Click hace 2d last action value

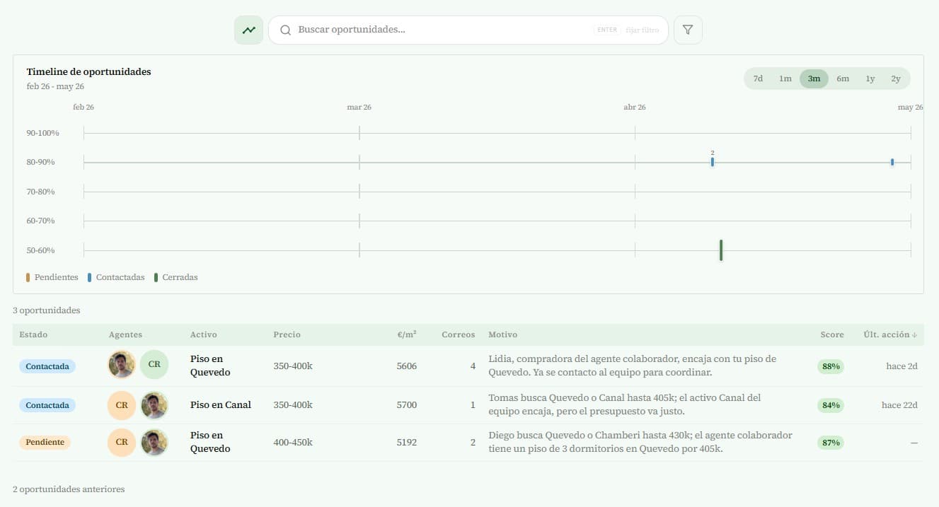pos(901,366)
